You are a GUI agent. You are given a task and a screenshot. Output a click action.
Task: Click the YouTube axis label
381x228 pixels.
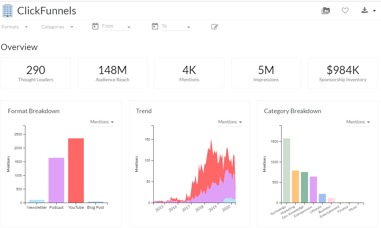pos(76,207)
